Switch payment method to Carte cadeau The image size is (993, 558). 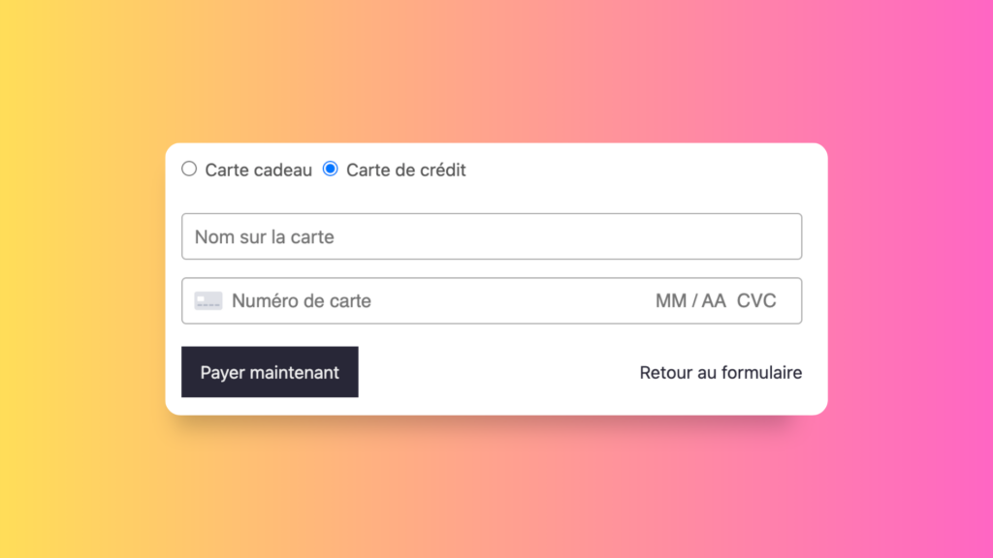click(189, 169)
